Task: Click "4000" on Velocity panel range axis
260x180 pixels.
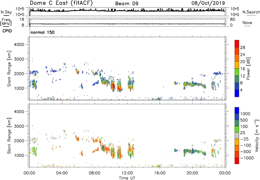Action: (x=19, y=111)
